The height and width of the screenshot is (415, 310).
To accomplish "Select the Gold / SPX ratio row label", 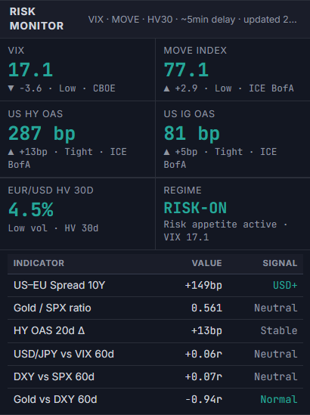I will [52, 308].
